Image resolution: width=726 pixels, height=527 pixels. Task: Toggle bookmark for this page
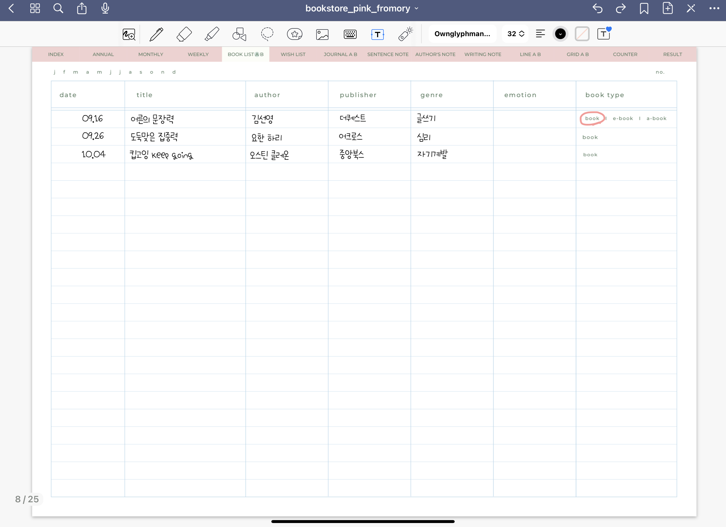(644, 8)
